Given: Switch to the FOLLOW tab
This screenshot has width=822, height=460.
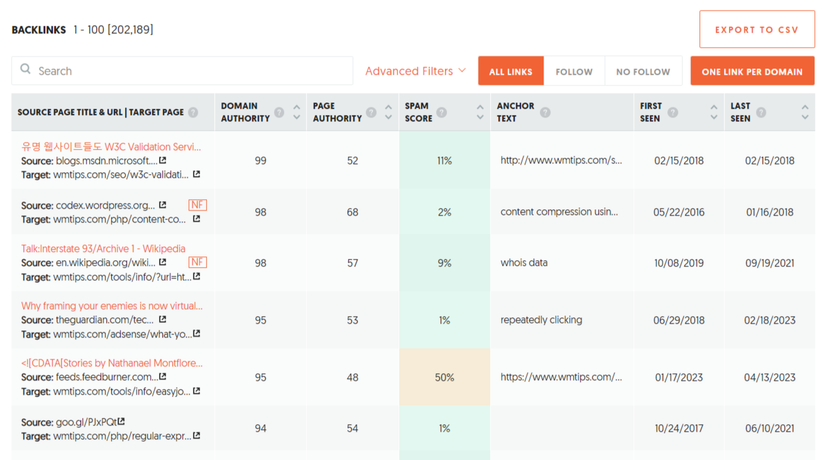Looking at the screenshot, I should coord(574,70).
